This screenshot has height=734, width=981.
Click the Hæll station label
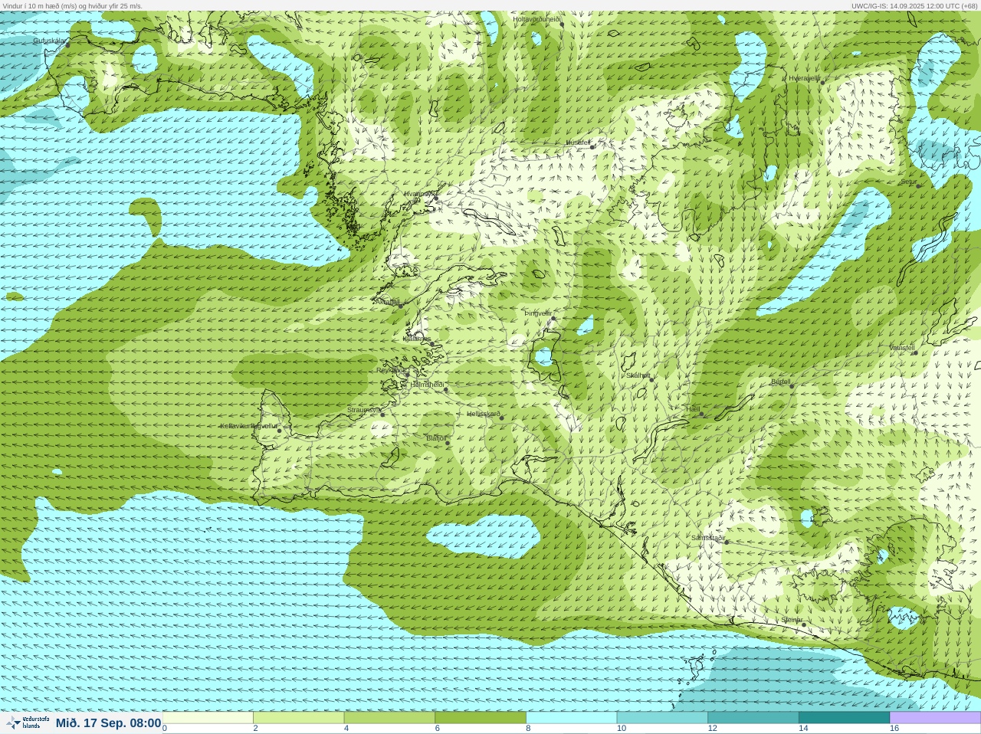click(693, 409)
